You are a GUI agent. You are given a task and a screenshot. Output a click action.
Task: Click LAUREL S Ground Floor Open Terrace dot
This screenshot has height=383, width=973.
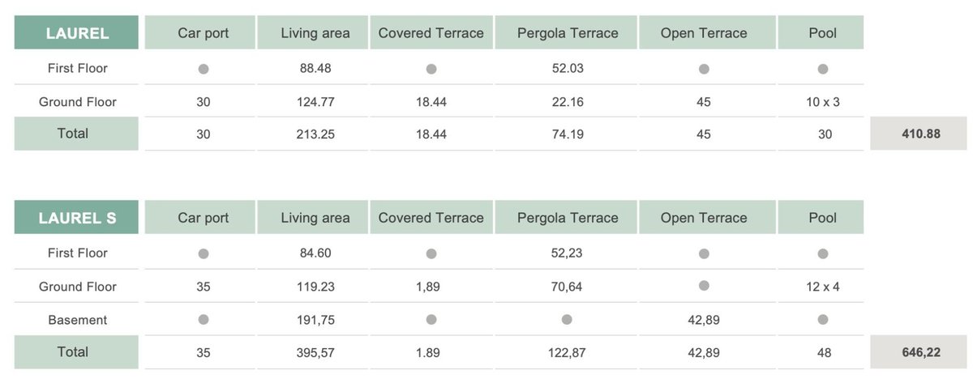(704, 285)
